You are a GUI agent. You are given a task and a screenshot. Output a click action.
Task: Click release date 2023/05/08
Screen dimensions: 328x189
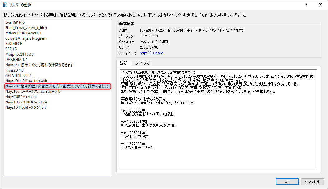[149, 47]
